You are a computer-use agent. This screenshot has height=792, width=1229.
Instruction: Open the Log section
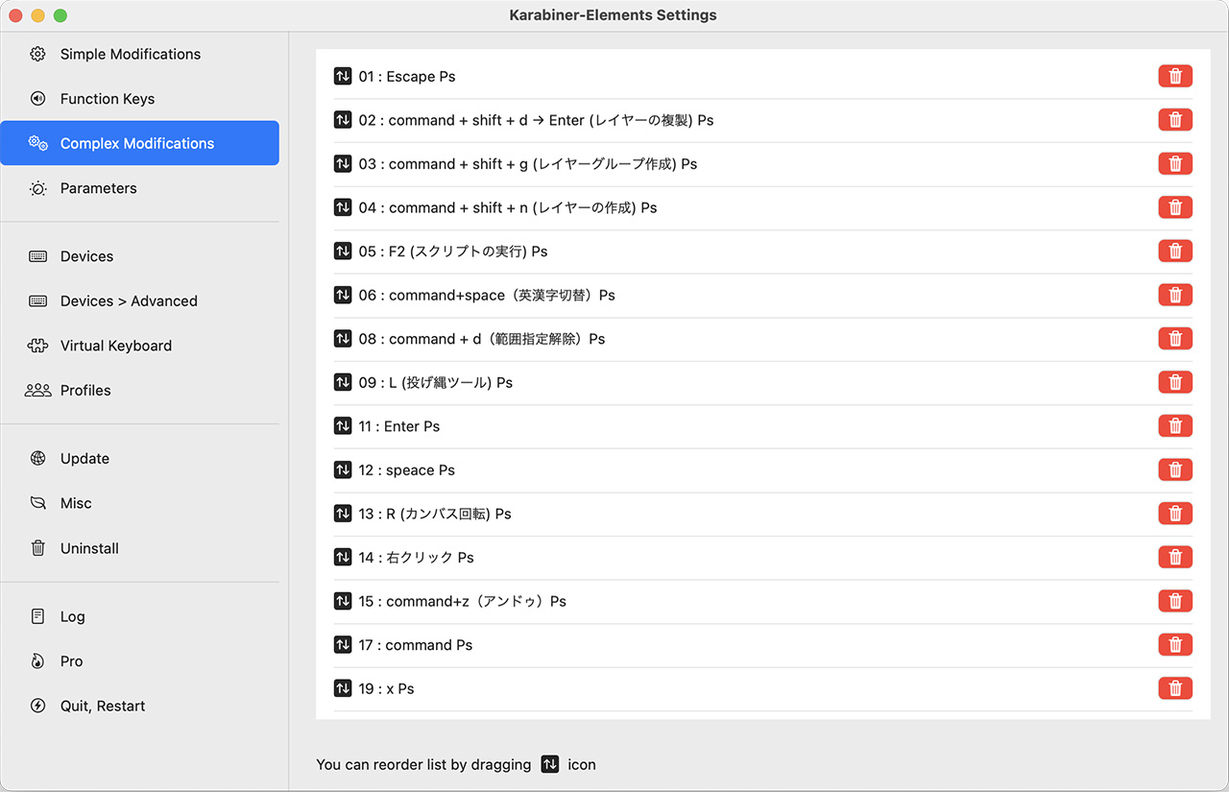coord(139,616)
